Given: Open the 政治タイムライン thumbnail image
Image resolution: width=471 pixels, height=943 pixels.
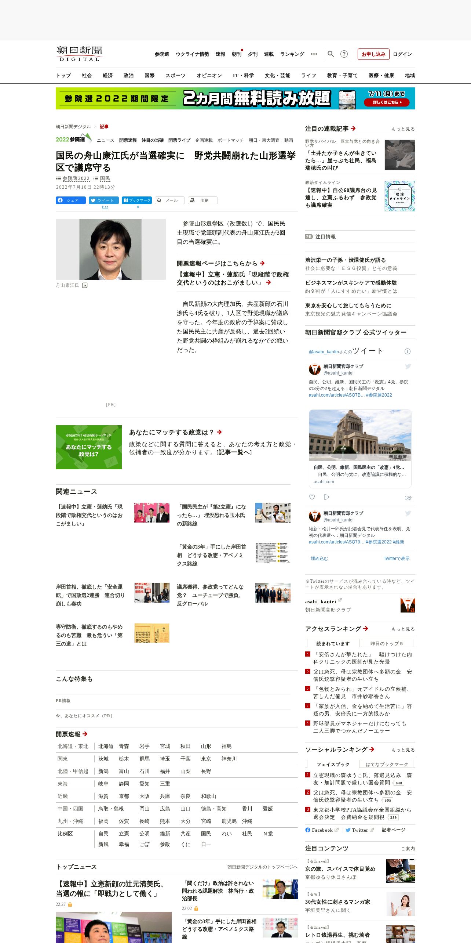Looking at the screenshot, I should coord(400,196).
